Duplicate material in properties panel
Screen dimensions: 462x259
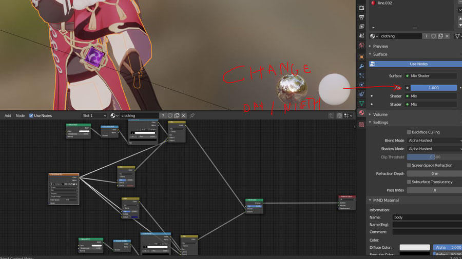tap(440, 36)
